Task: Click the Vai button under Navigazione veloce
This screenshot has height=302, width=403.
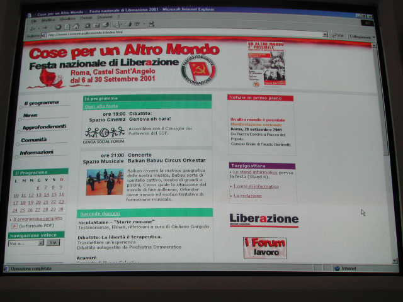Action: [53, 242]
